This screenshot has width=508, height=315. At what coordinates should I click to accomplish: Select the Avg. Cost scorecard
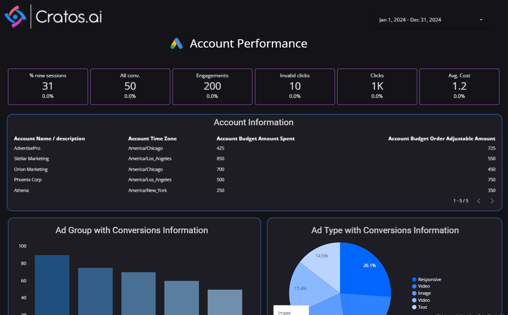459,87
